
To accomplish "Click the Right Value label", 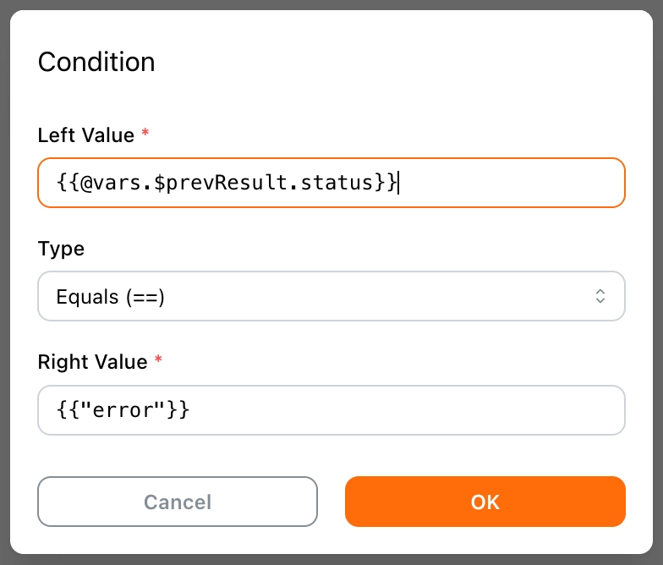I will pyautogui.click(x=93, y=362).
